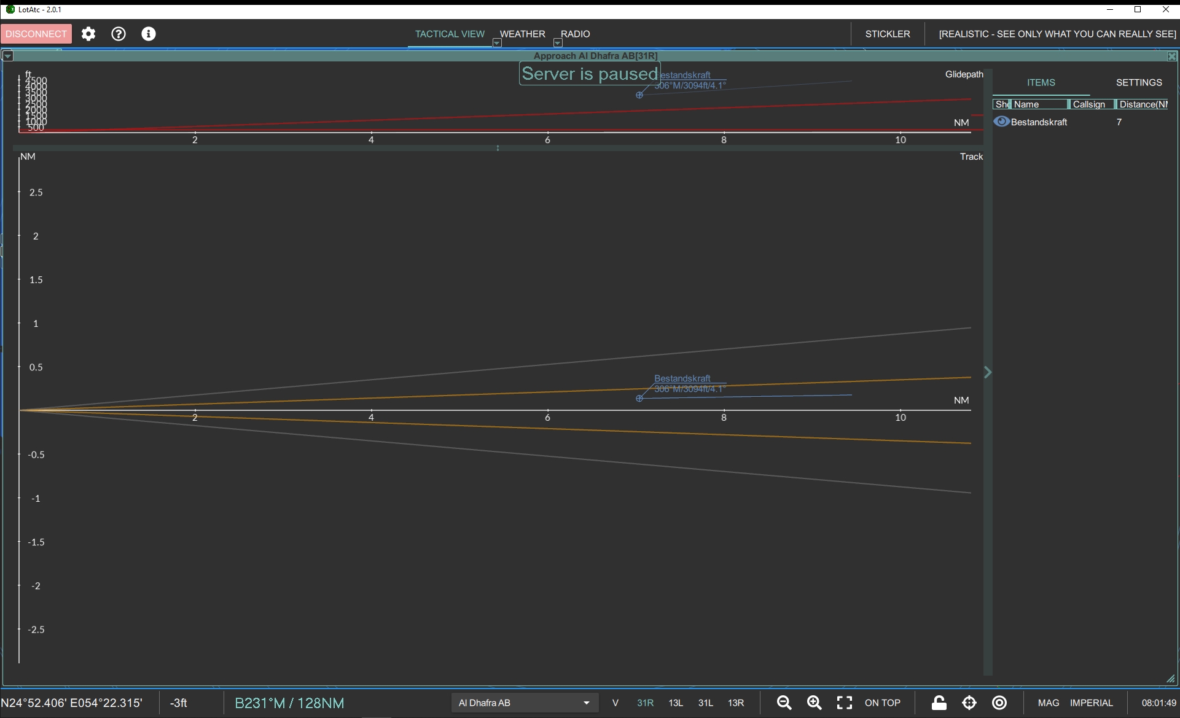This screenshot has height=718, width=1180.
Task: Click the -3ft altitude readout
Action: (x=179, y=703)
